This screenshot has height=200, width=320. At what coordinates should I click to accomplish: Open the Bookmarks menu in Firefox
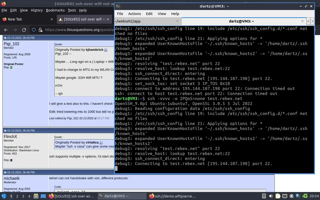coord(55,10)
